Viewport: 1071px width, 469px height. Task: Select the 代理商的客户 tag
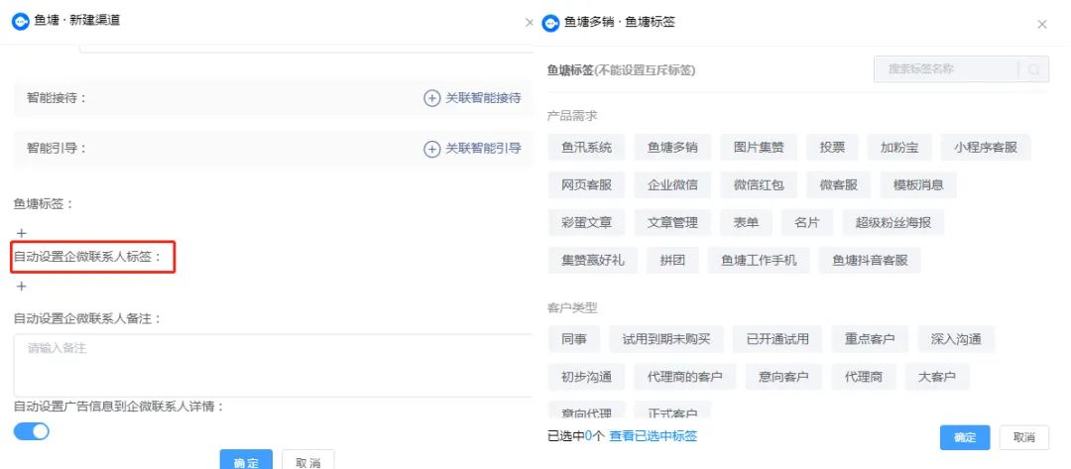[x=685, y=377]
